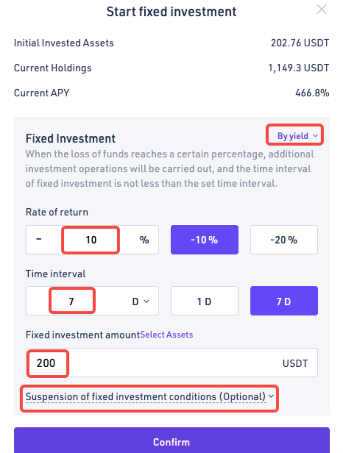343x453 pixels.
Task: Click the Rate of return input field
Action: [91, 240]
